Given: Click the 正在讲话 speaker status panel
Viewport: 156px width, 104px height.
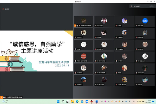Looking at the screenshot, I should pos(142,6).
